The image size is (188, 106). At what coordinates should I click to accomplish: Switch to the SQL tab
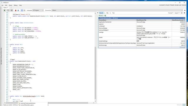coord(107,13)
